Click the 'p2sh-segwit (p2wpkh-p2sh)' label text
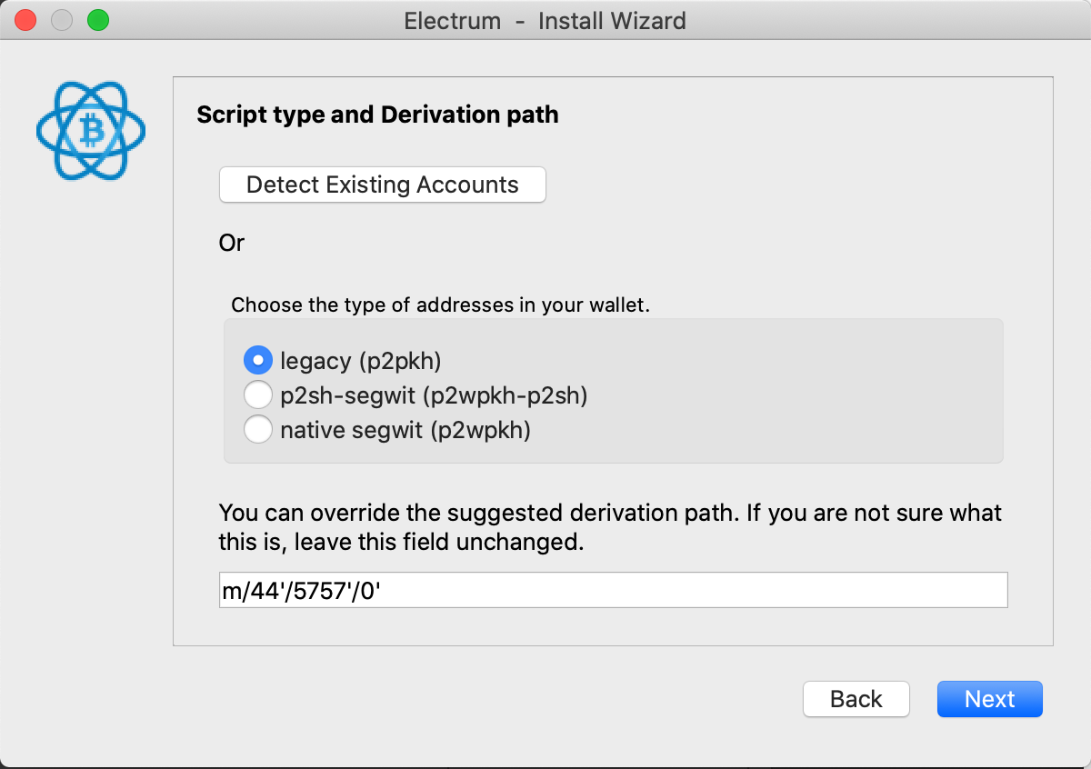The image size is (1091, 769). click(x=434, y=395)
